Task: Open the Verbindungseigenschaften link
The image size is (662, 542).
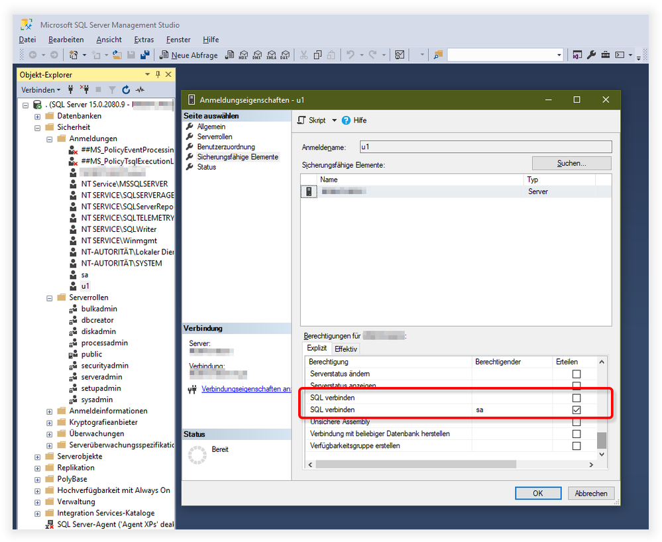Action: (x=246, y=389)
